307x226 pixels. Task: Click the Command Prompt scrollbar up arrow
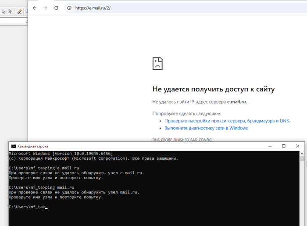[x=302, y=154]
